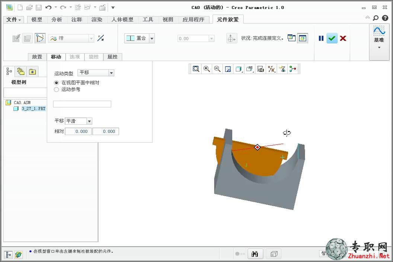
Task: Collapse the ribbon with the up chevron
Action: pos(367,17)
